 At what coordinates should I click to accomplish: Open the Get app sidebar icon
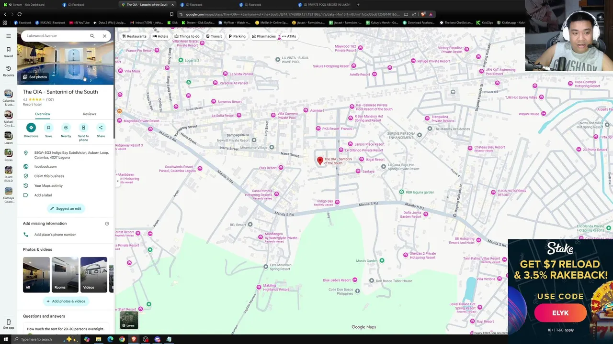pos(8,324)
